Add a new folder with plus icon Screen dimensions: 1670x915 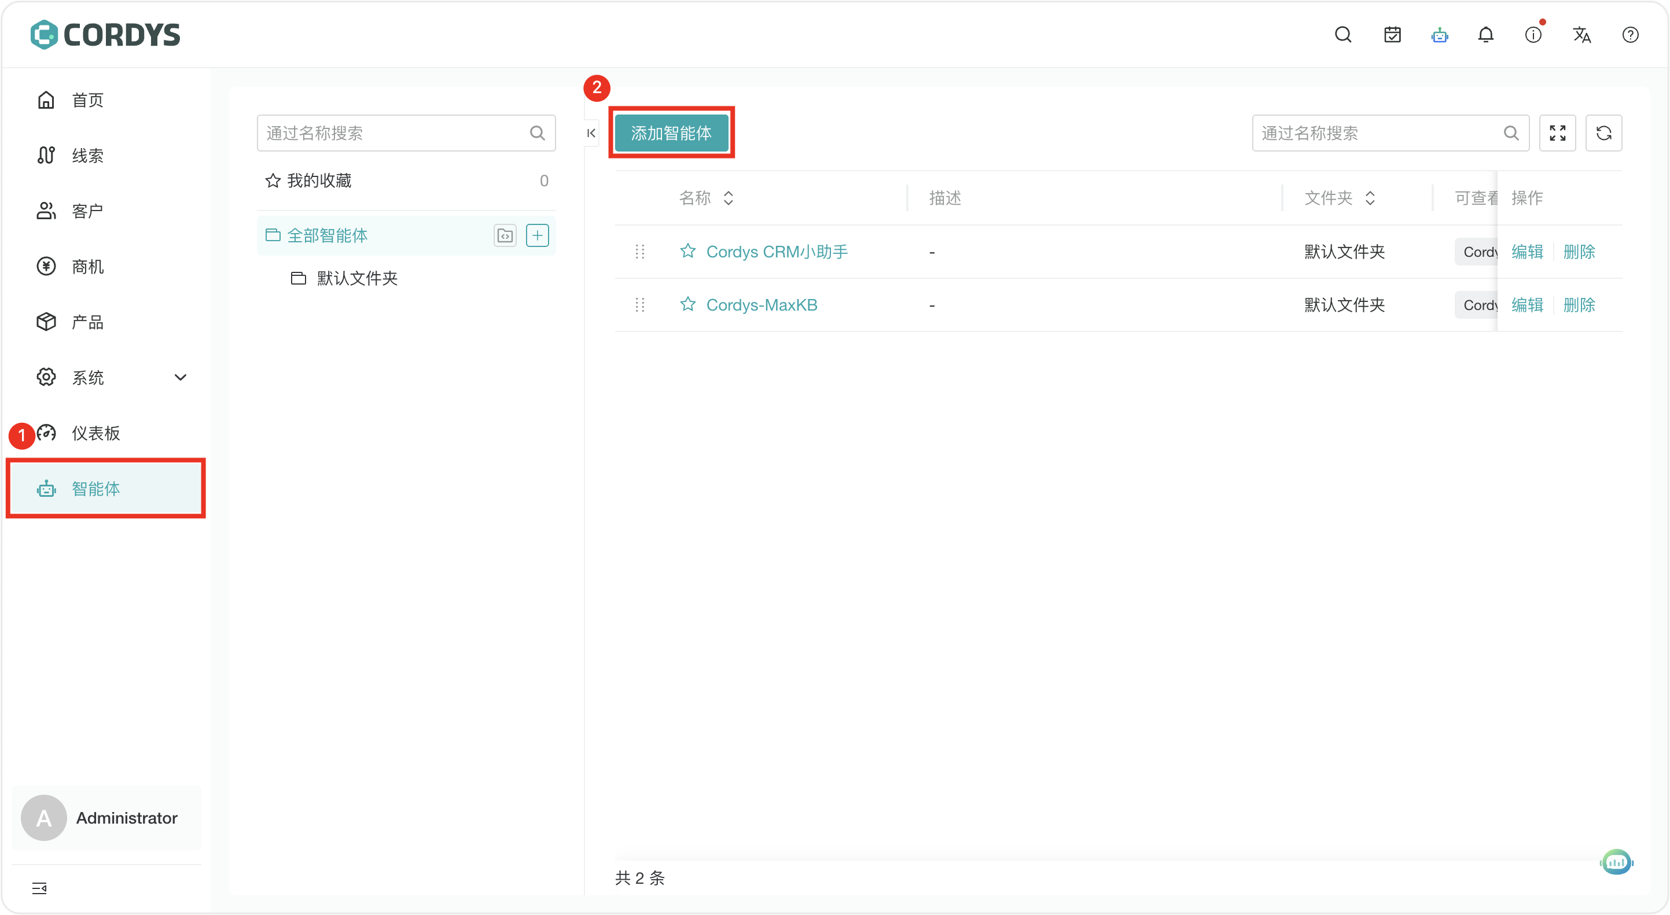[x=537, y=235]
